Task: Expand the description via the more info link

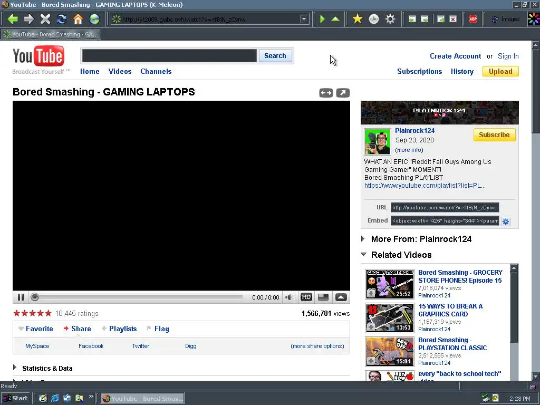Action: (409, 150)
